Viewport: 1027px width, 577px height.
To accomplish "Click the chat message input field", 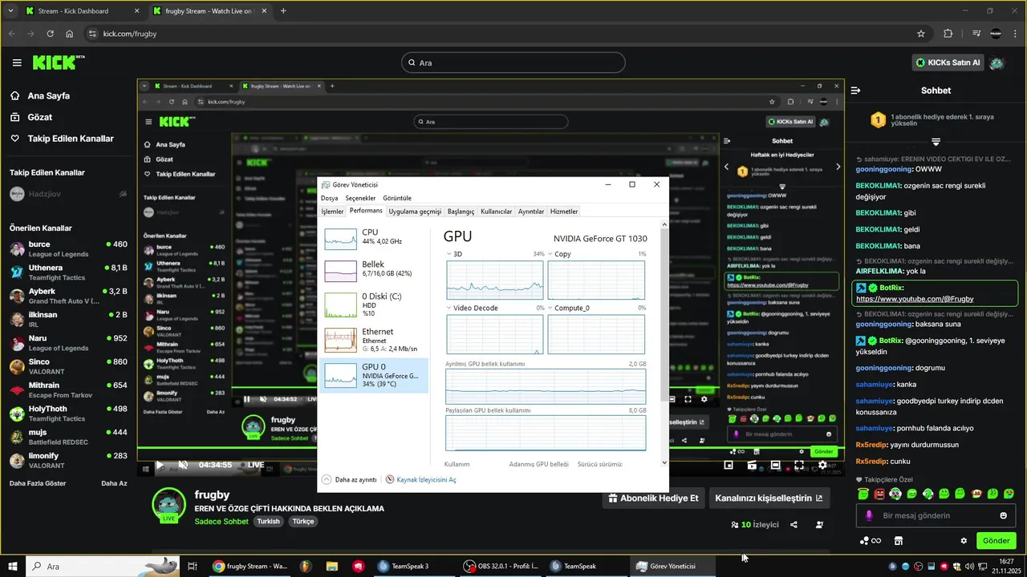I will click(x=935, y=515).
